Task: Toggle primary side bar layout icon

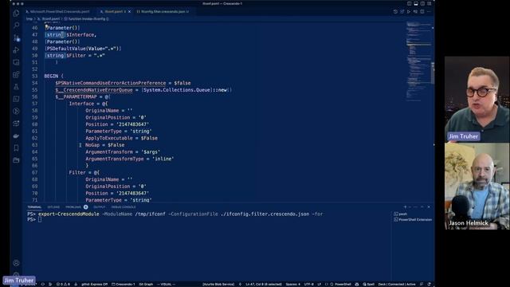Action: click(409, 3)
